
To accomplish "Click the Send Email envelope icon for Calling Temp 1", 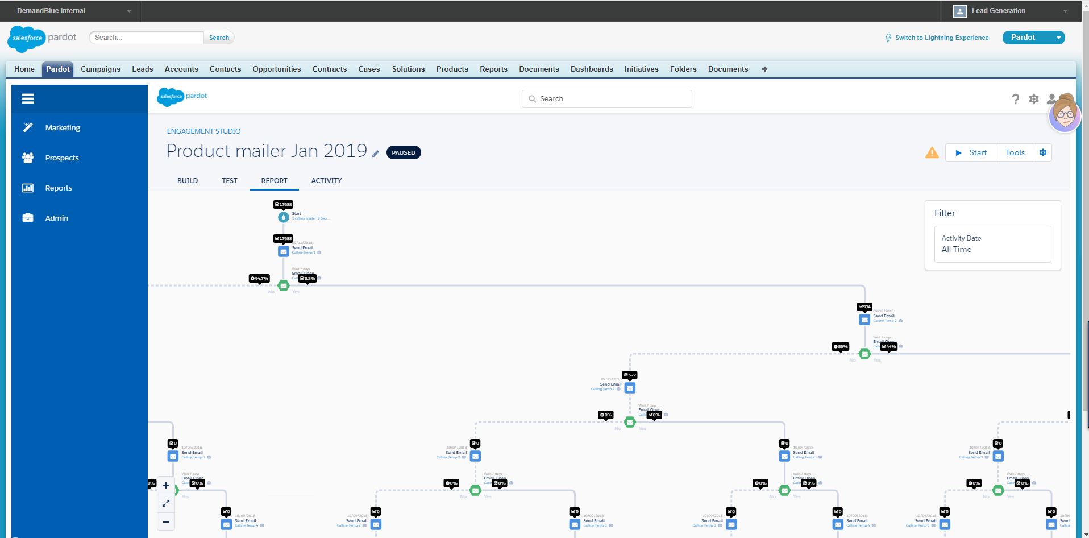I will tap(283, 251).
